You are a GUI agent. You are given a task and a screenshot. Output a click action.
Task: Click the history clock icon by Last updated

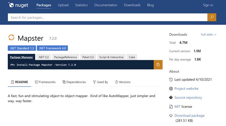(171, 80)
